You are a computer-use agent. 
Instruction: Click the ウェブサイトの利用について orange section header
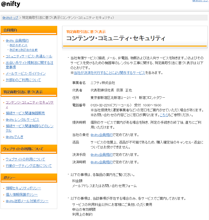tap(29, 149)
